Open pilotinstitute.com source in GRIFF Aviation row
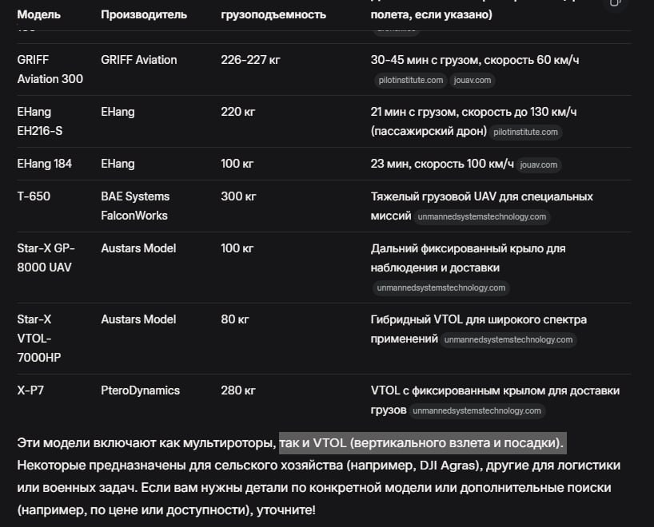 (x=411, y=80)
